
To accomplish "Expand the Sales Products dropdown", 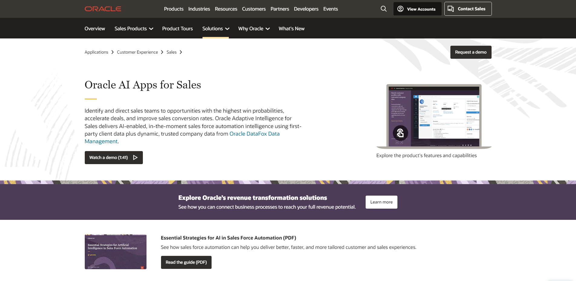I will 134,28.
